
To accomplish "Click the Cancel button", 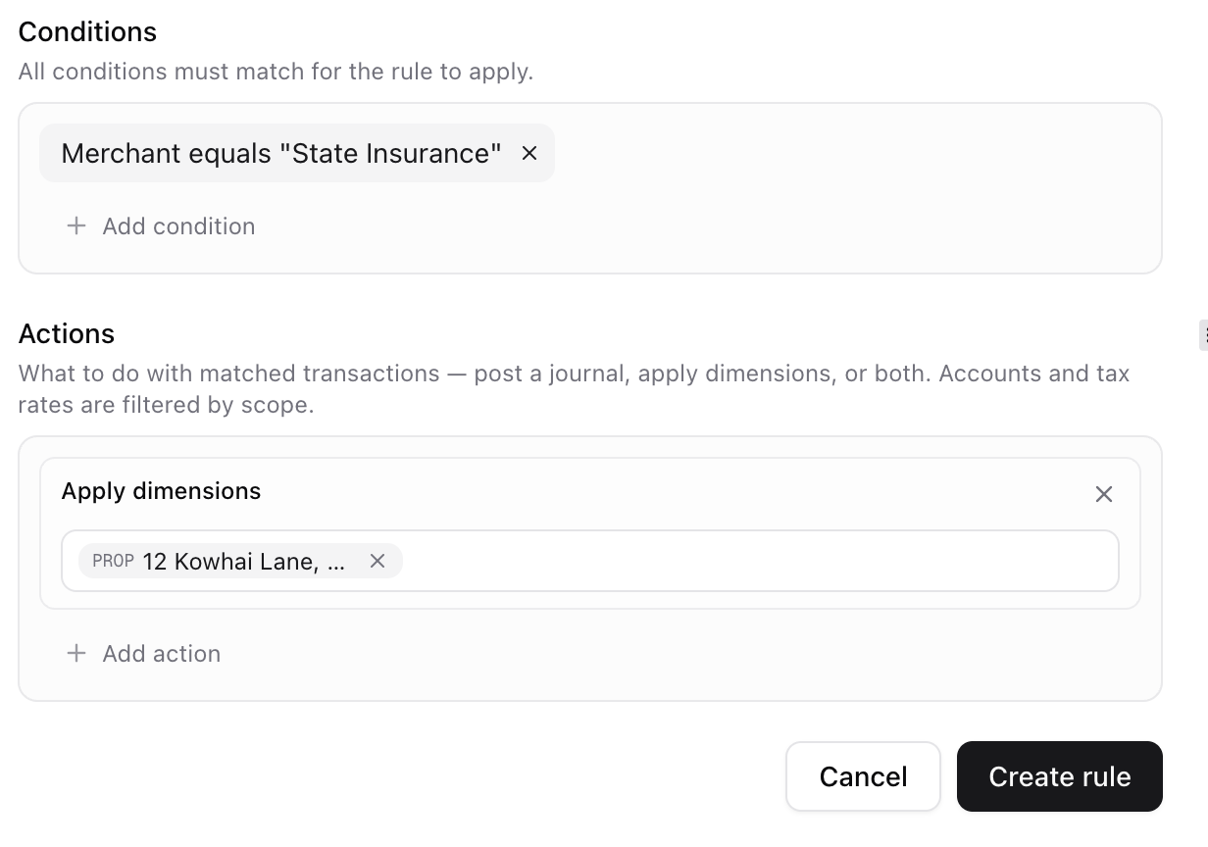I will pyautogui.click(x=863, y=776).
